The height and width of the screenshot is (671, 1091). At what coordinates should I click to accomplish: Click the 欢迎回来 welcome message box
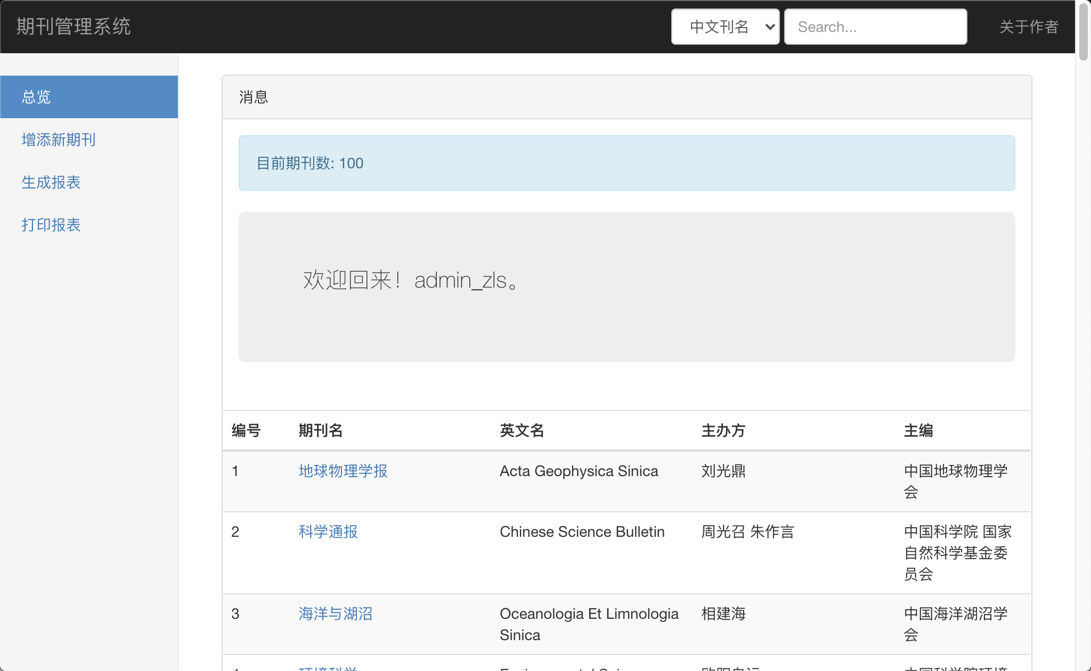coord(626,287)
